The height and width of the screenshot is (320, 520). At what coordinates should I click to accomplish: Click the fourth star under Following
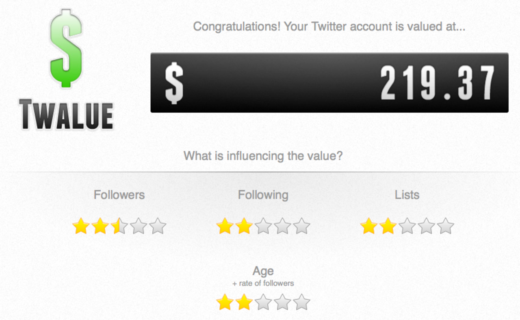pyautogui.click(x=282, y=226)
